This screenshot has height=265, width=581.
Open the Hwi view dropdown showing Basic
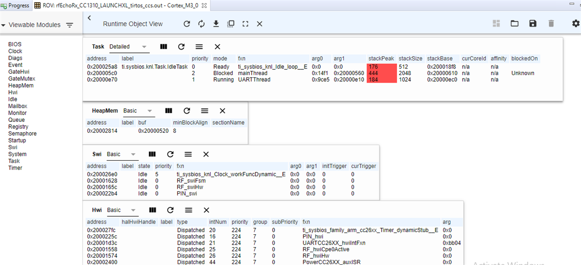(122, 210)
